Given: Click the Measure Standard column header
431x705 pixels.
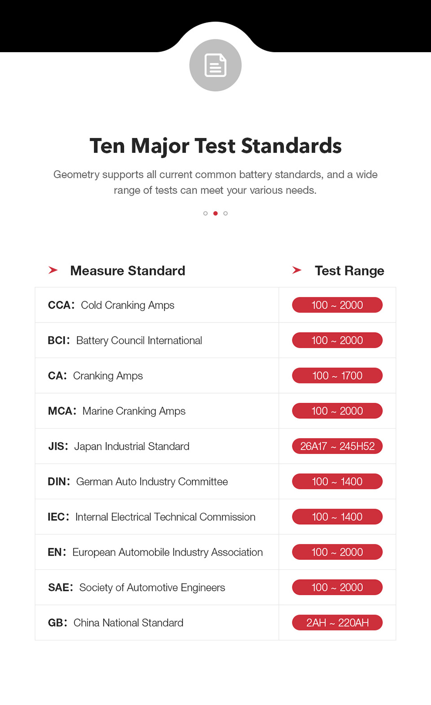Looking at the screenshot, I should pos(128,270).
